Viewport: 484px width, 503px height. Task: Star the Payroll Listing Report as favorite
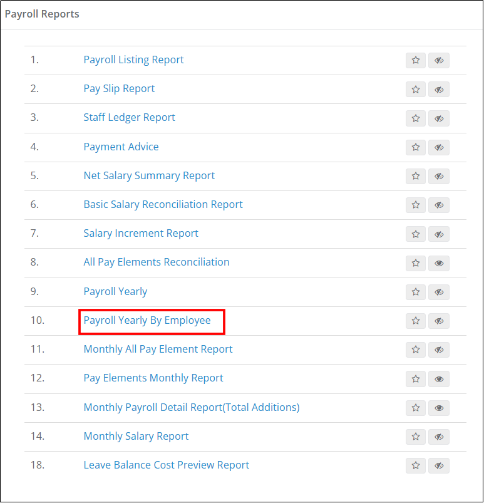pos(416,60)
